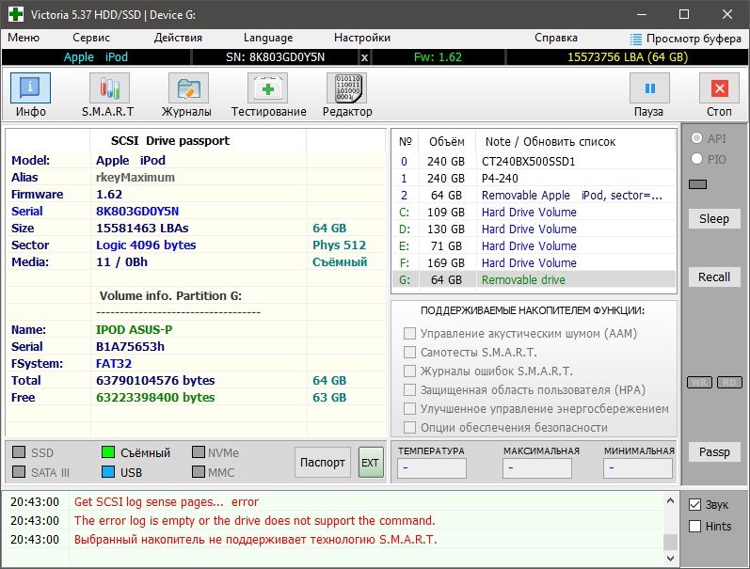Click the x beside the serial number
Image resolution: width=750 pixels, height=569 pixels.
pos(364,57)
